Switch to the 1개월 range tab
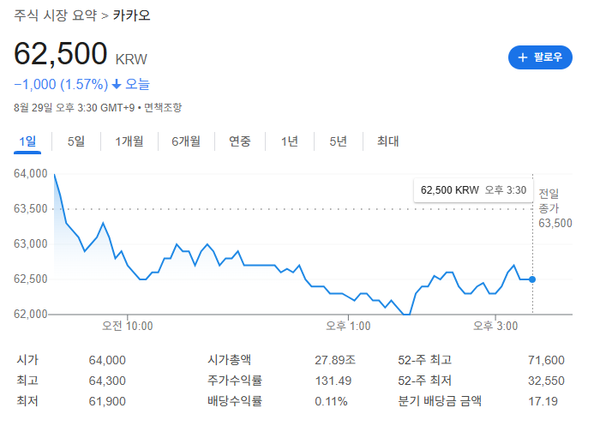 coord(129,141)
